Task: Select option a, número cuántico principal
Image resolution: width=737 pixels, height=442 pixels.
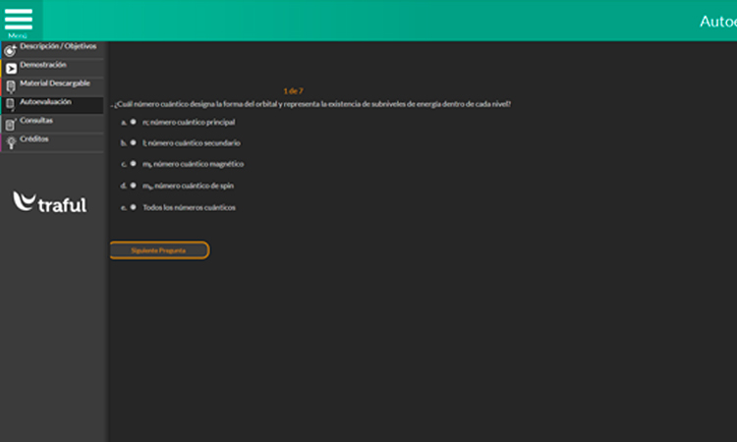Action: [133, 122]
